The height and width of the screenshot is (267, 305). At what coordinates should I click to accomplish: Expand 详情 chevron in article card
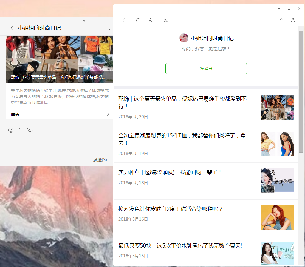[x=108, y=114]
